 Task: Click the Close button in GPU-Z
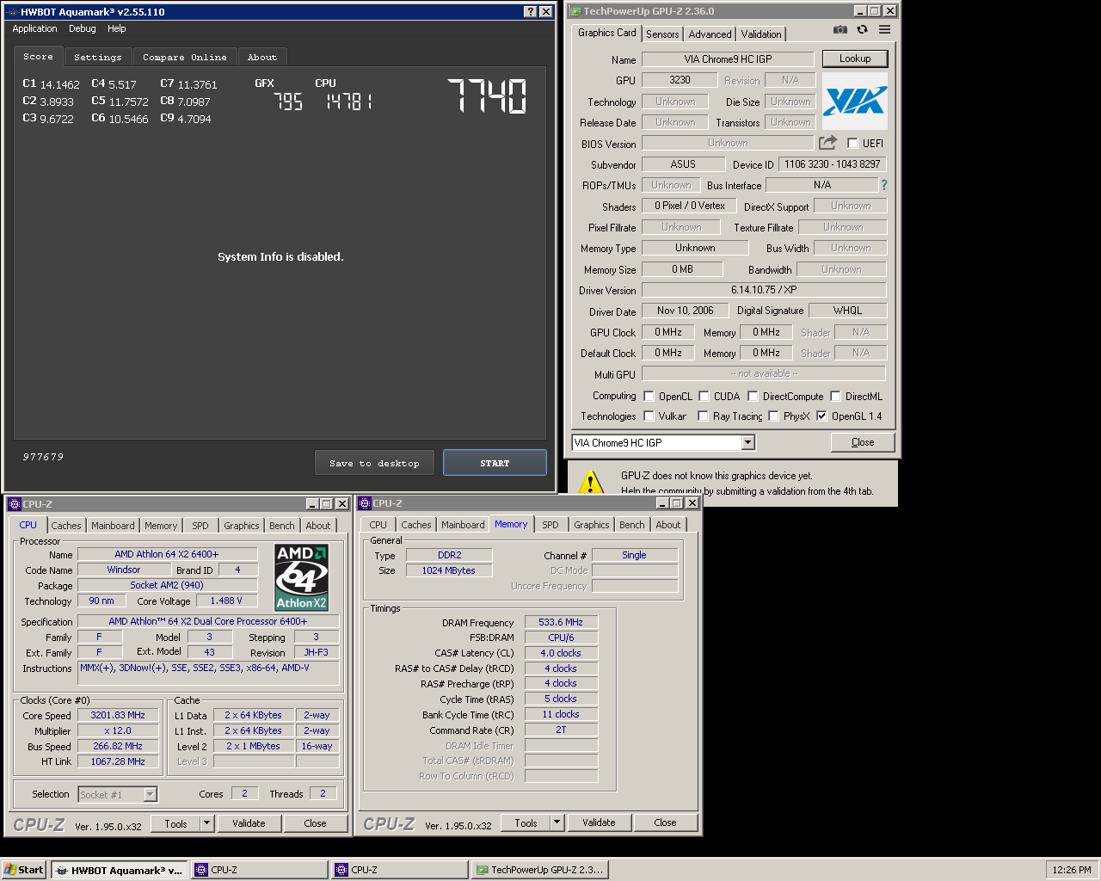point(863,442)
